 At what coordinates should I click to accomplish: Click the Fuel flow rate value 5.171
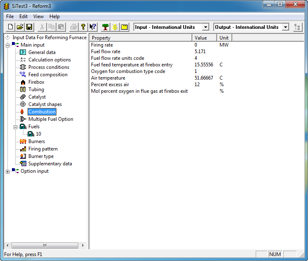click(x=200, y=52)
